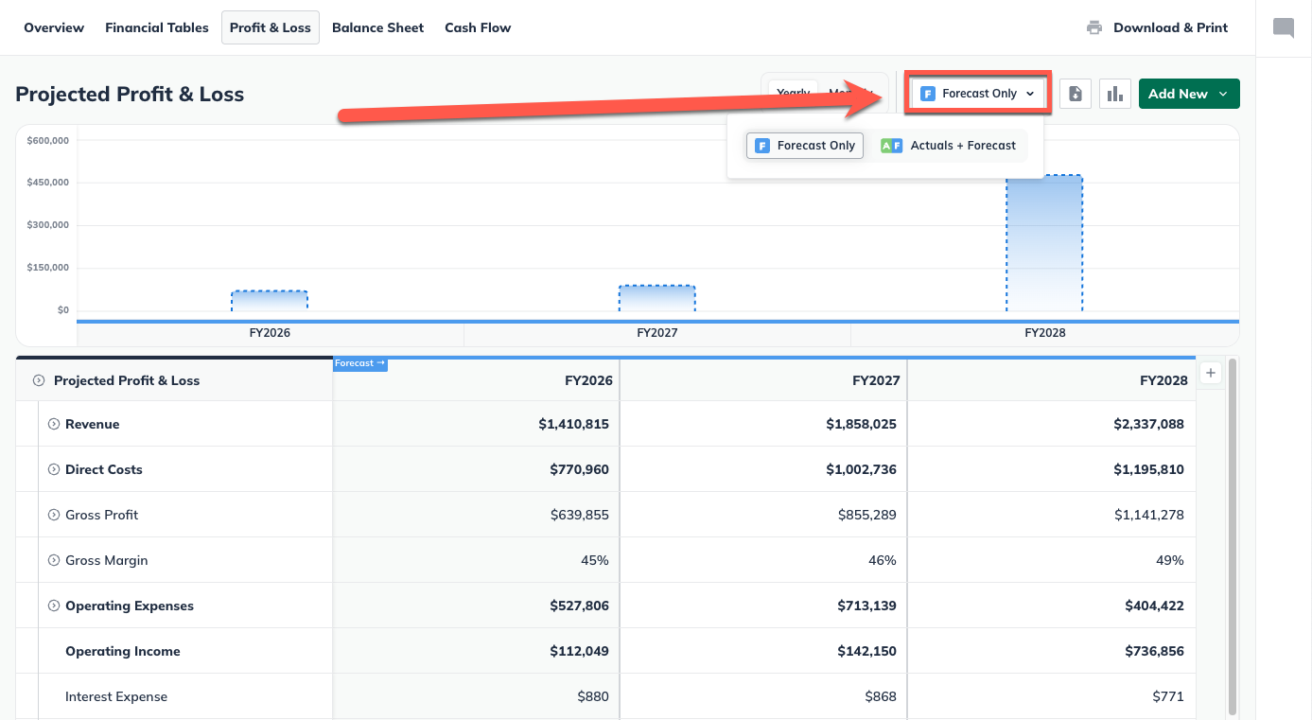Screen dimensions: 1312x720
Task: Switch to the Financial Tables tab
Action: pyautogui.click(x=157, y=27)
